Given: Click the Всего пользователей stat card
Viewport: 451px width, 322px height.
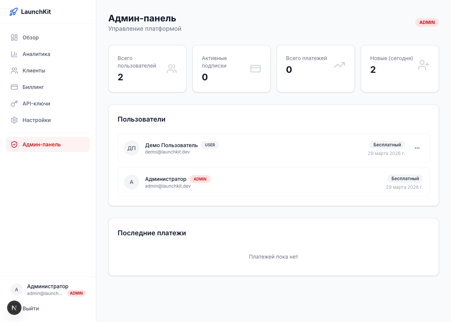Looking at the screenshot, I should 147,69.
